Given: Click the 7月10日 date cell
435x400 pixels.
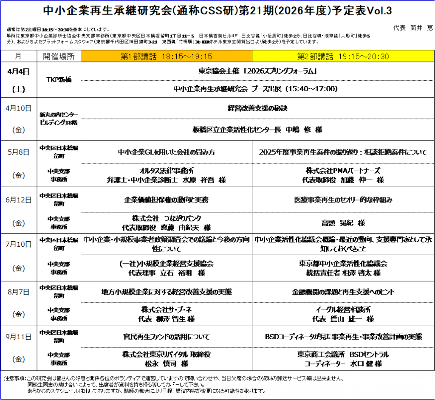Looking at the screenshot, I should [19, 257].
